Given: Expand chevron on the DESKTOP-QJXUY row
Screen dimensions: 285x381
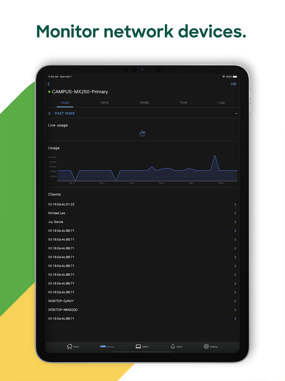Looking at the screenshot, I should click(x=235, y=301).
